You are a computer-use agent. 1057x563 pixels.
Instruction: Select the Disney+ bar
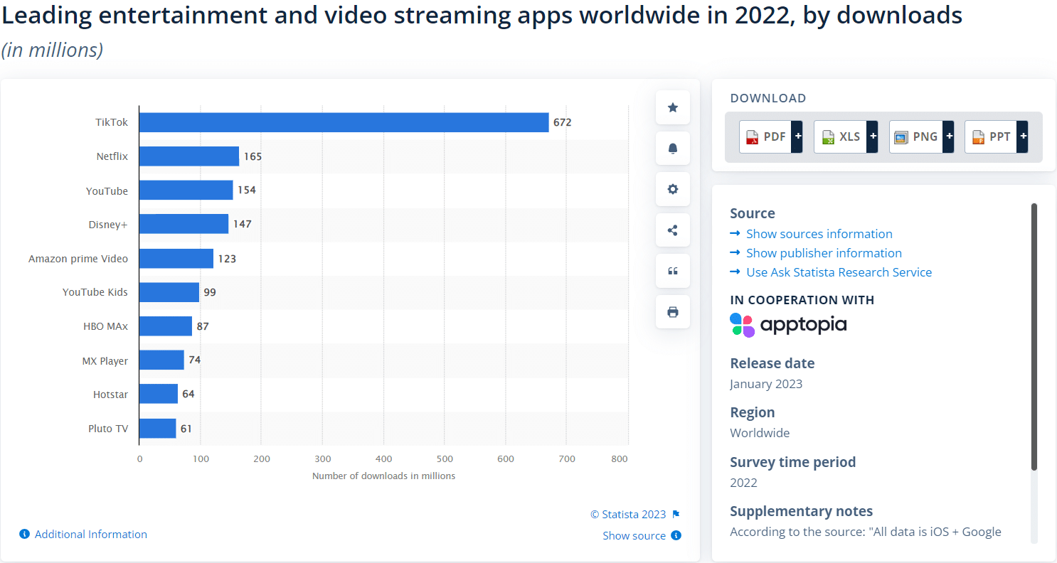click(184, 224)
